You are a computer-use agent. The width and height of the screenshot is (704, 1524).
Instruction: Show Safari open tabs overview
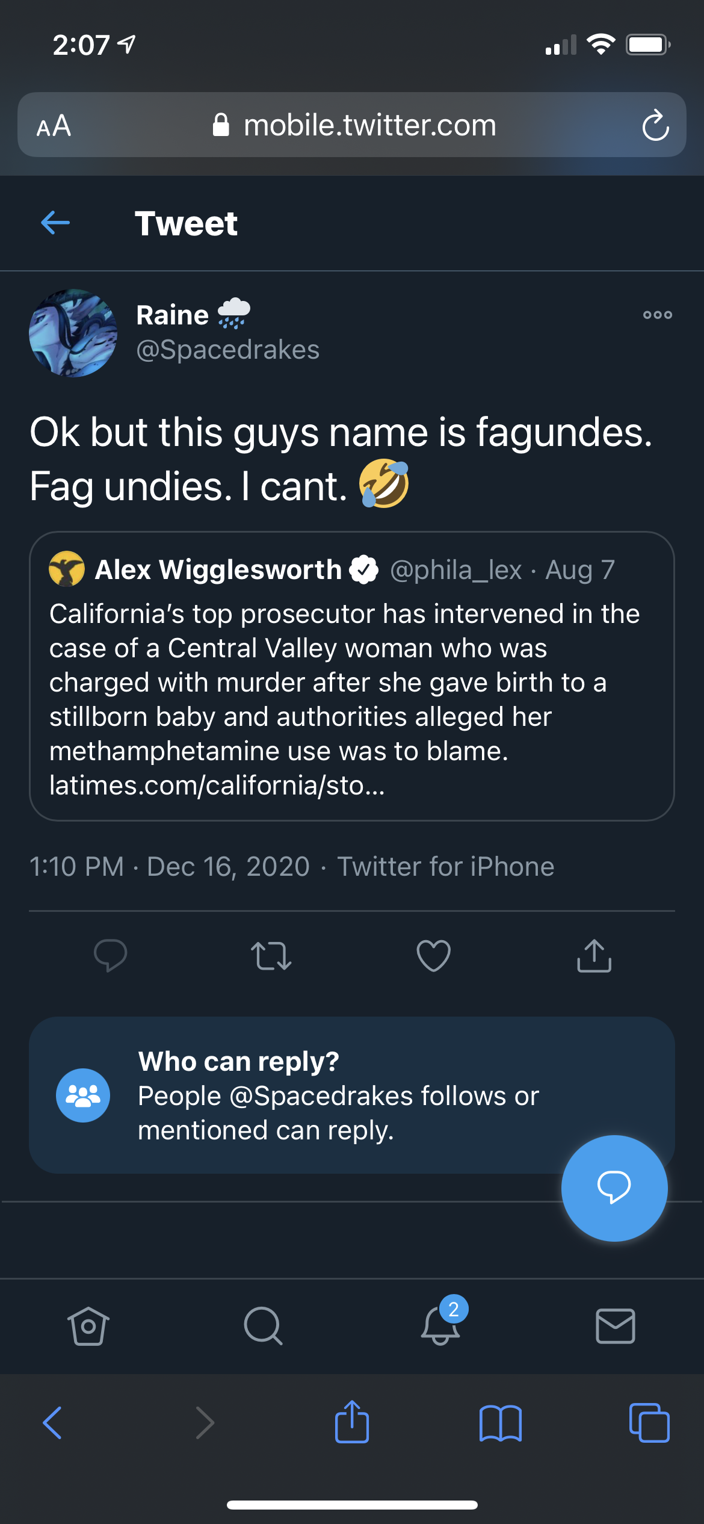pyautogui.click(x=649, y=1423)
